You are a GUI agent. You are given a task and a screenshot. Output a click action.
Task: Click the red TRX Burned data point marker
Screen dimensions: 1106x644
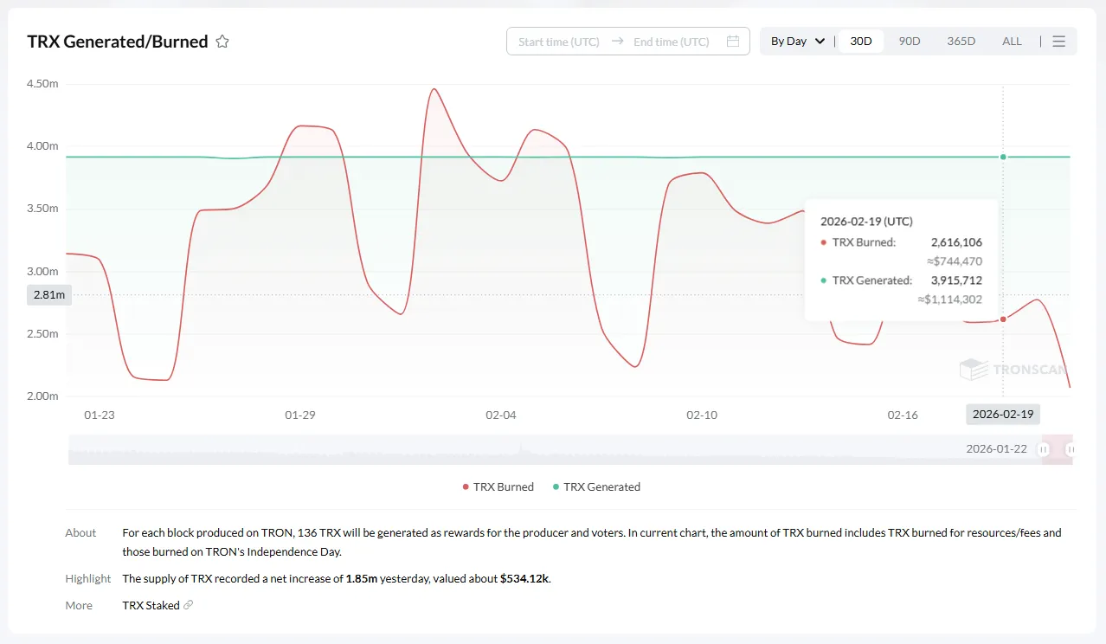click(1003, 319)
